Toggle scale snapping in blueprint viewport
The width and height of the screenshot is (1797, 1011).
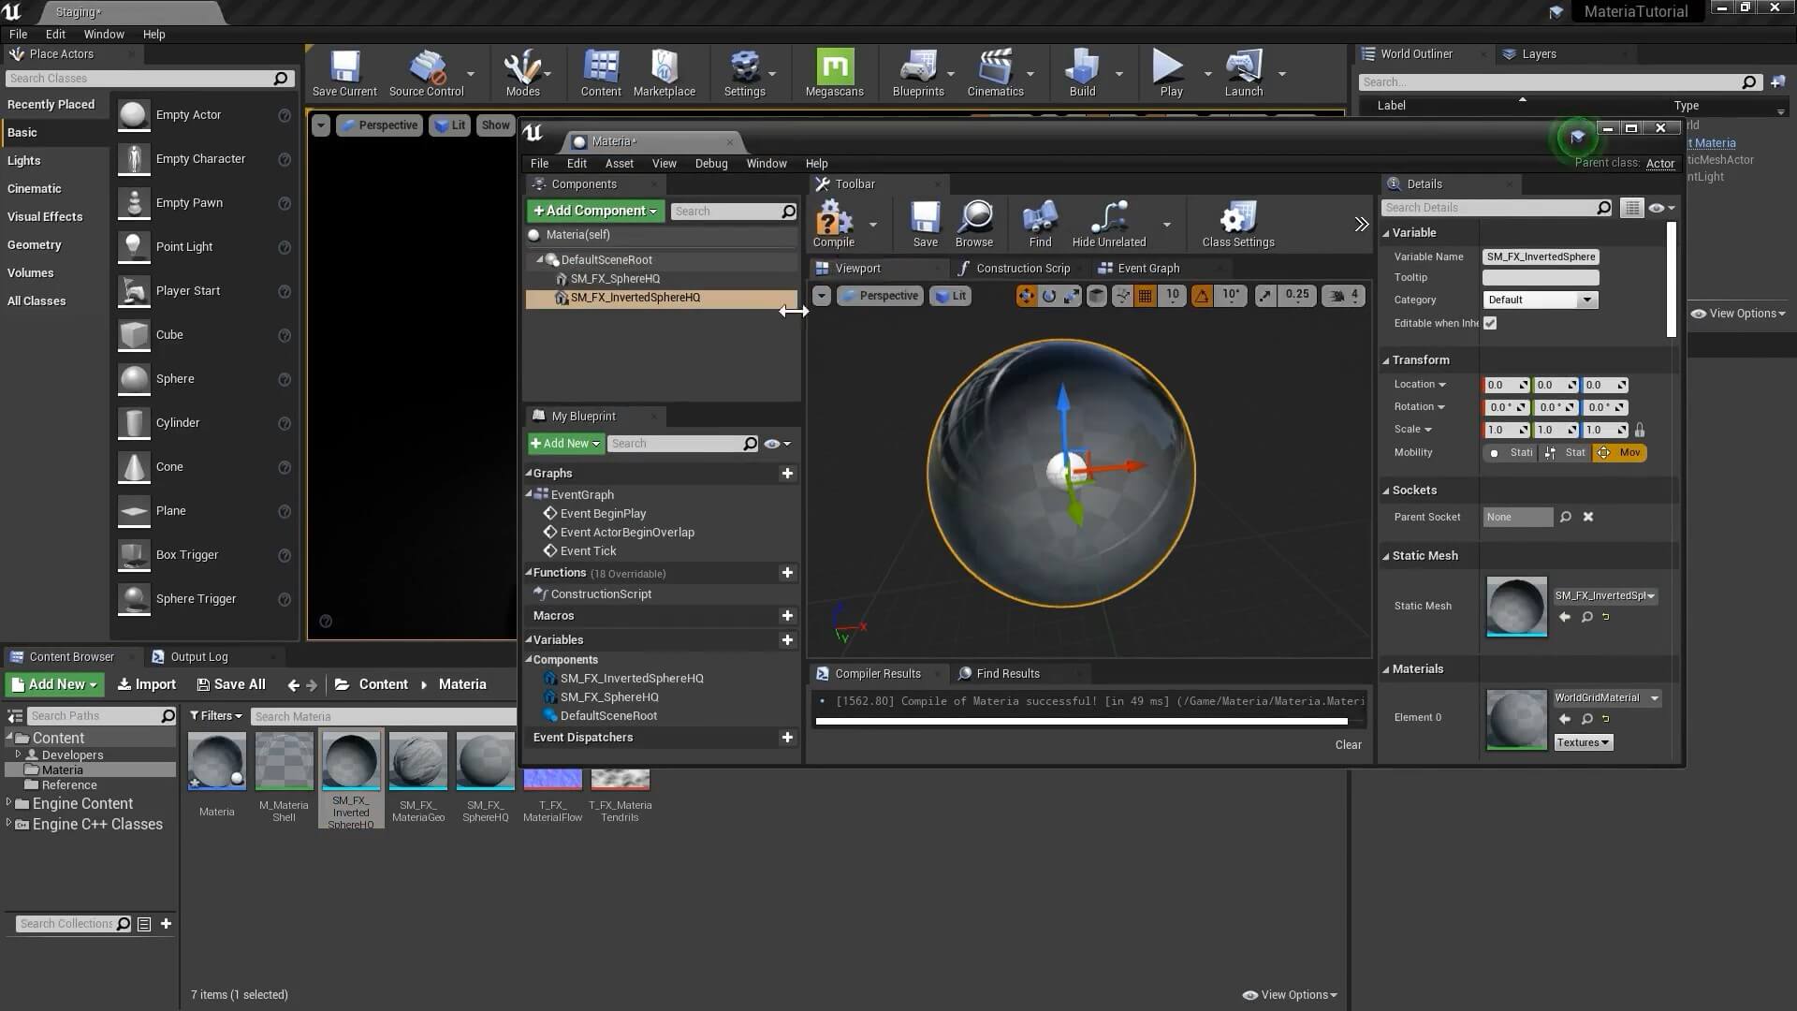(1265, 296)
